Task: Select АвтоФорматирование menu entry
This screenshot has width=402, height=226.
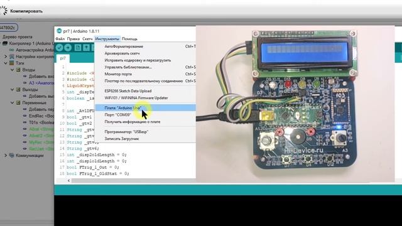Action: (x=145, y=46)
